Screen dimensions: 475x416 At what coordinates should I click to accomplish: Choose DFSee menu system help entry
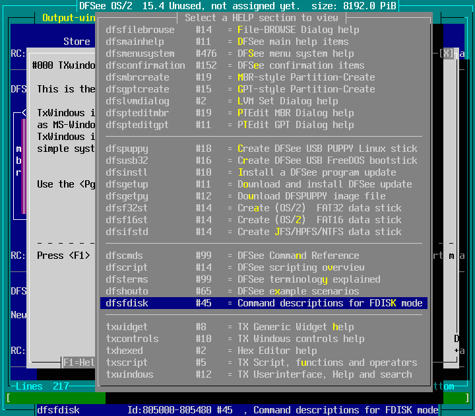pos(264,53)
